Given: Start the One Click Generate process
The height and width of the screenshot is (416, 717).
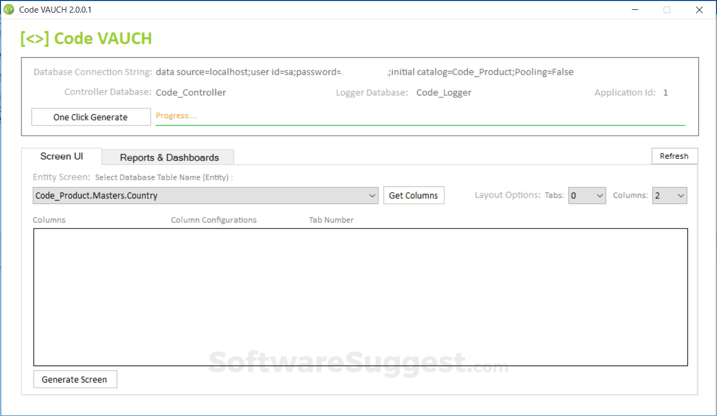Looking at the screenshot, I should click(x=91, y=117).
